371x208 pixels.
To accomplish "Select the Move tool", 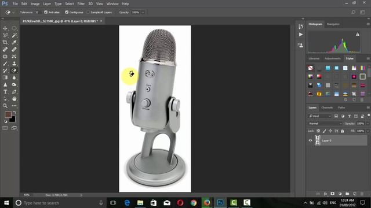I will click(5, 28).
